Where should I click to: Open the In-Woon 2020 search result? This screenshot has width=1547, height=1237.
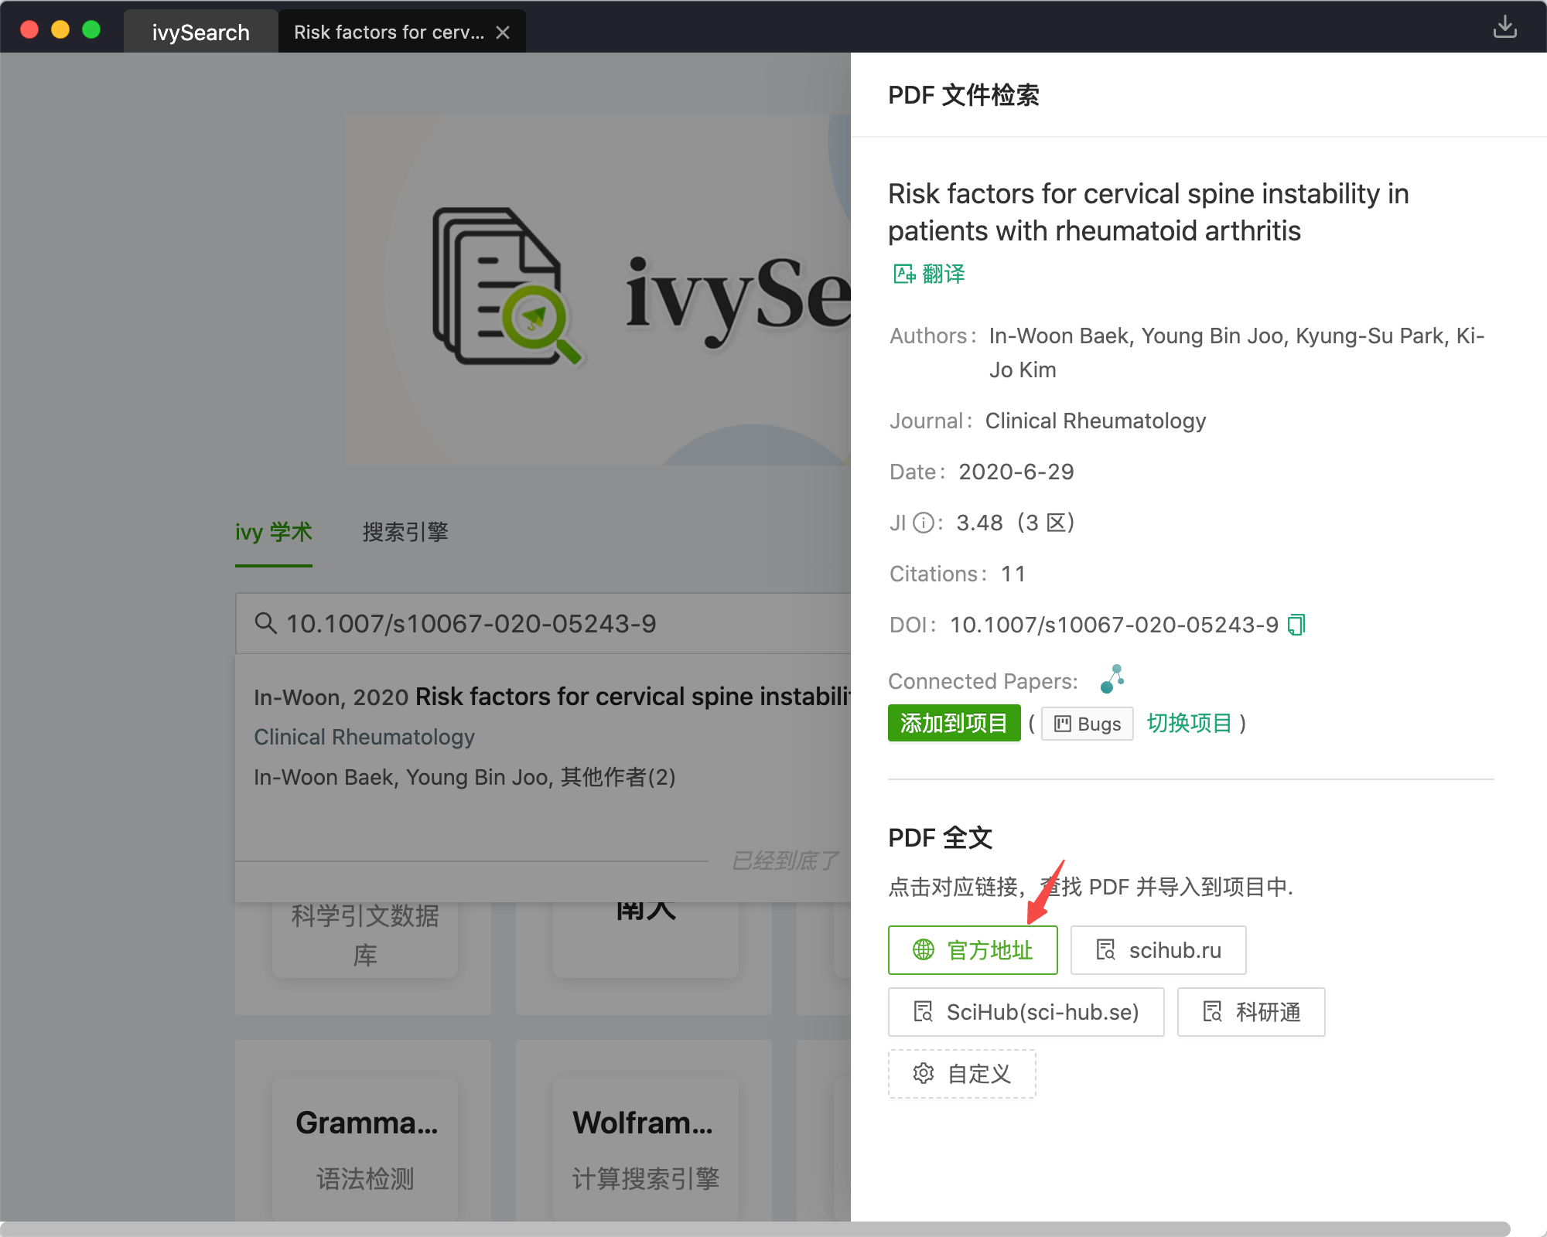[543, 737]
